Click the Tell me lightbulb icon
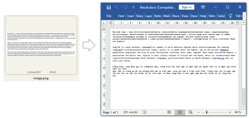The height and width of the screenshot is (118, 249). pos(230,16)
